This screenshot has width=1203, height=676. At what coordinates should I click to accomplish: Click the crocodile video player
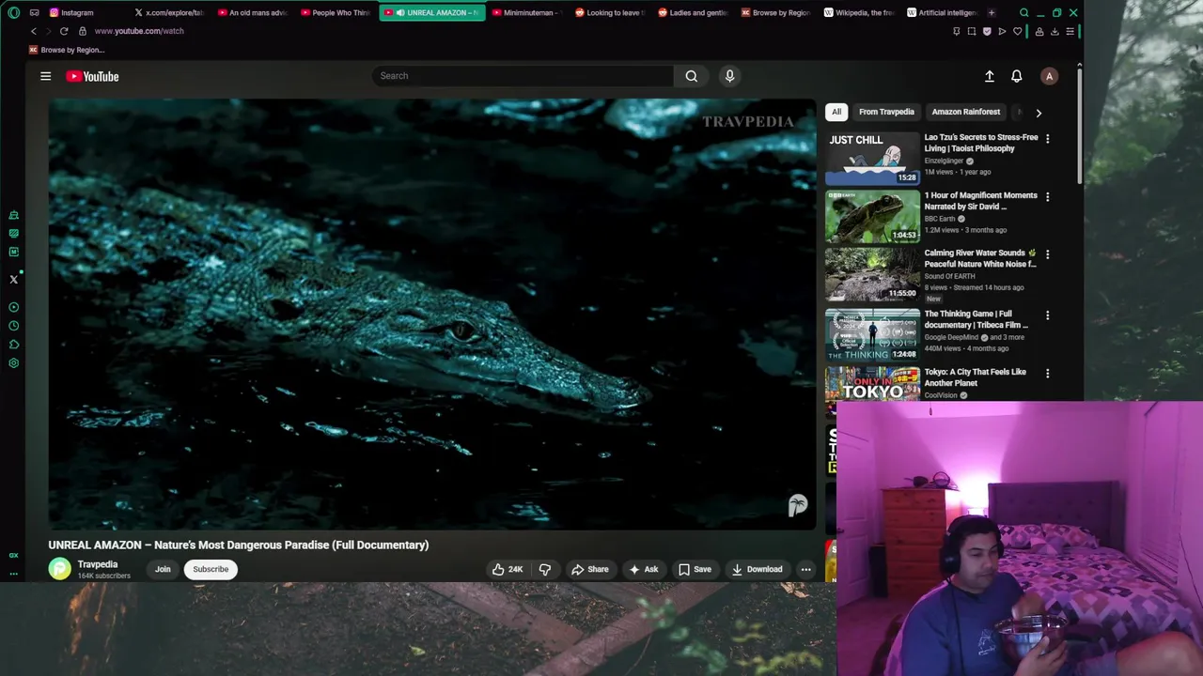click(432, 315)
